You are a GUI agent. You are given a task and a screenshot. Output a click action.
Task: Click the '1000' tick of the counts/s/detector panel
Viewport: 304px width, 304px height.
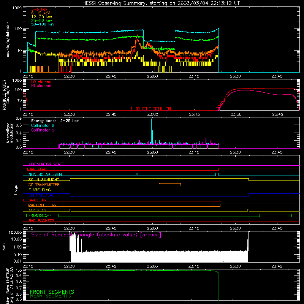coord(17,8)
